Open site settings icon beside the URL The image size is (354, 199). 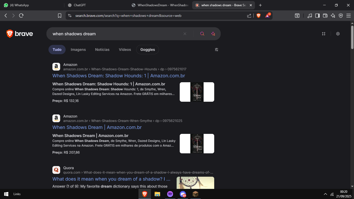[70, 16]
